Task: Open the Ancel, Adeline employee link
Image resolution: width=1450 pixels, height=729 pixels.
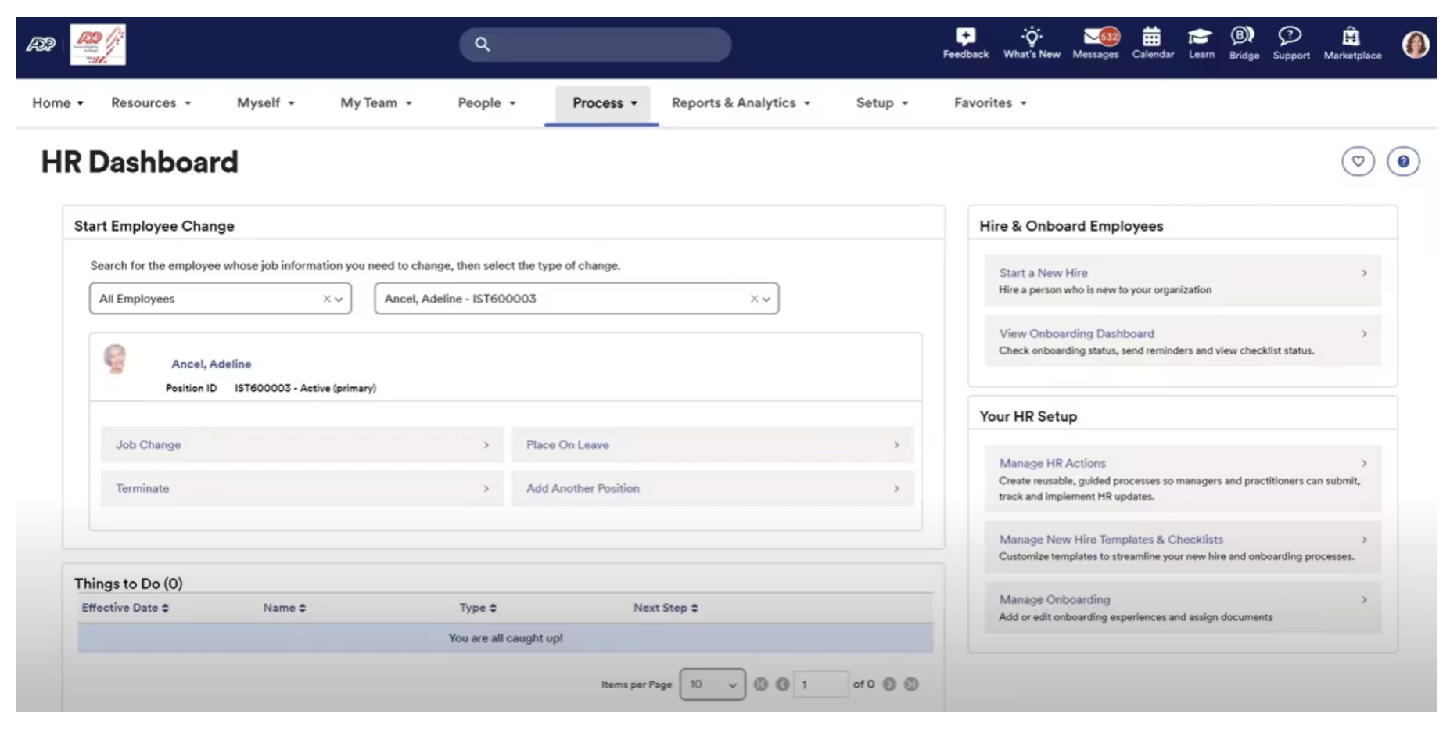Action: point(211,364)
